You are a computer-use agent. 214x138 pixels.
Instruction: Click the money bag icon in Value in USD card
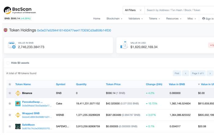(124, 45)
